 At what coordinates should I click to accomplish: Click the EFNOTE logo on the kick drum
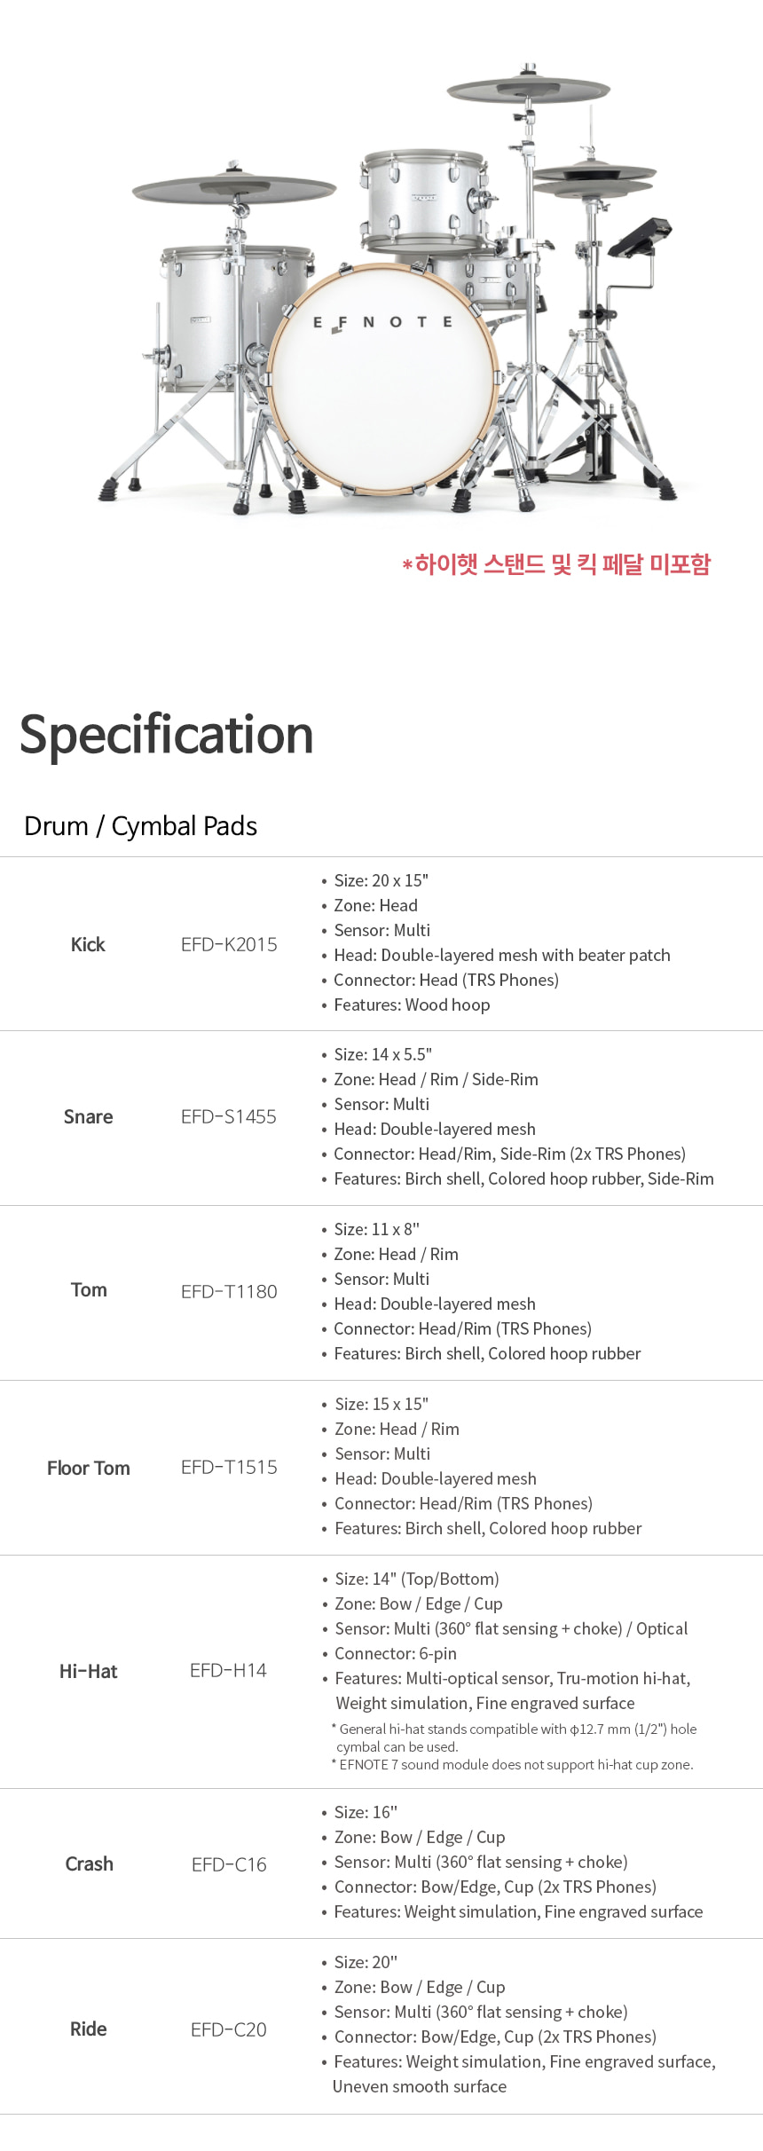tap(382, 323)
